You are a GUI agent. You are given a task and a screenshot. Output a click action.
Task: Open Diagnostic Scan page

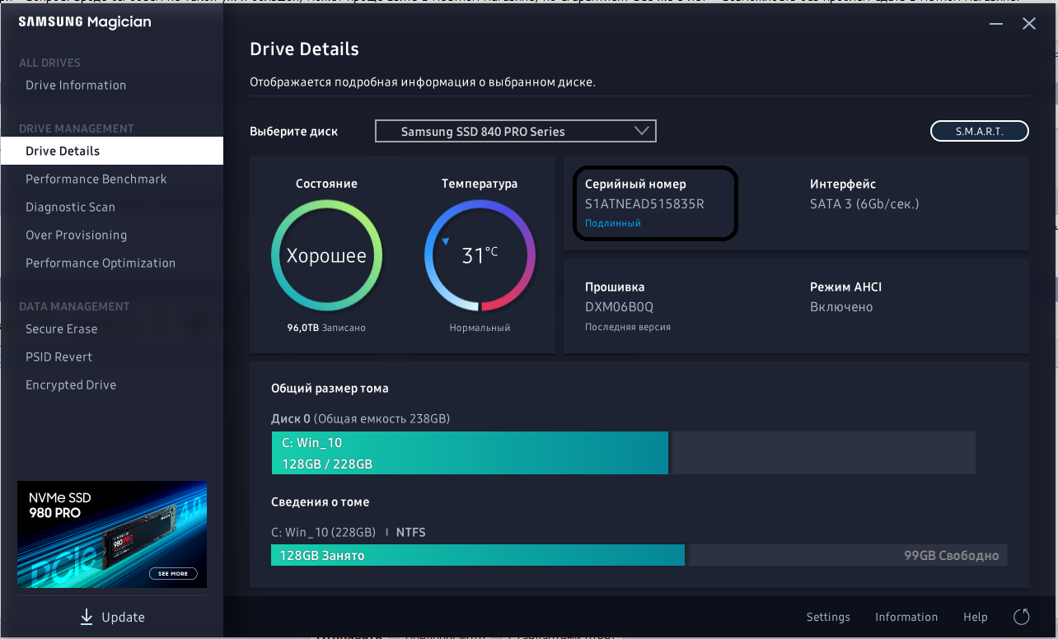point(70,207)
